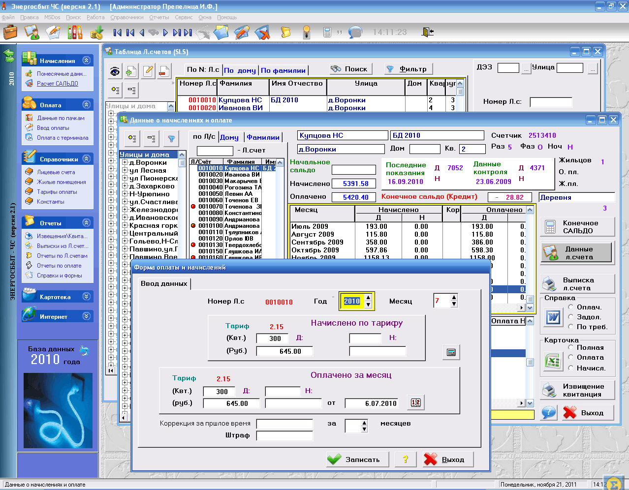Open the Отчеты menu
629x490 pixels.
(159, 17)
